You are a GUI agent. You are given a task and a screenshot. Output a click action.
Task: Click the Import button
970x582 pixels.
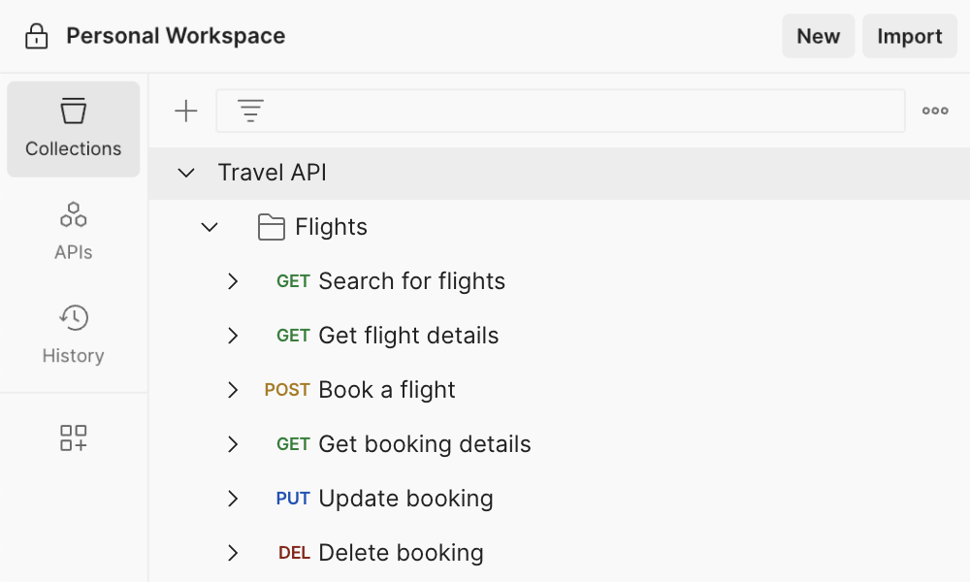pyautogui.click(x=909, y=37)
